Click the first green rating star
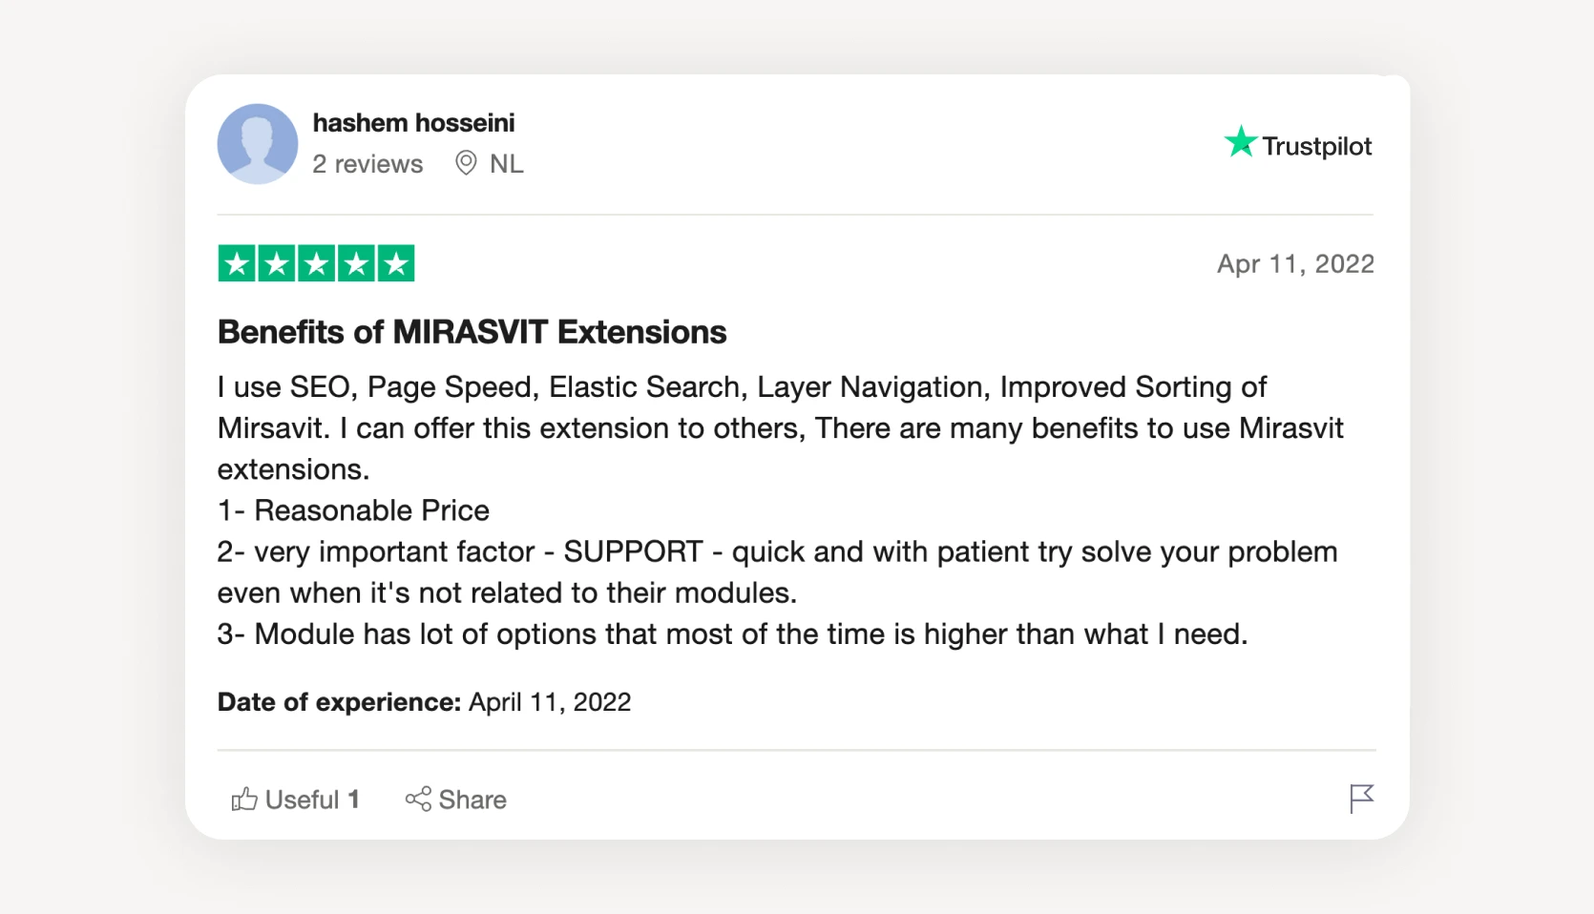 235,263
